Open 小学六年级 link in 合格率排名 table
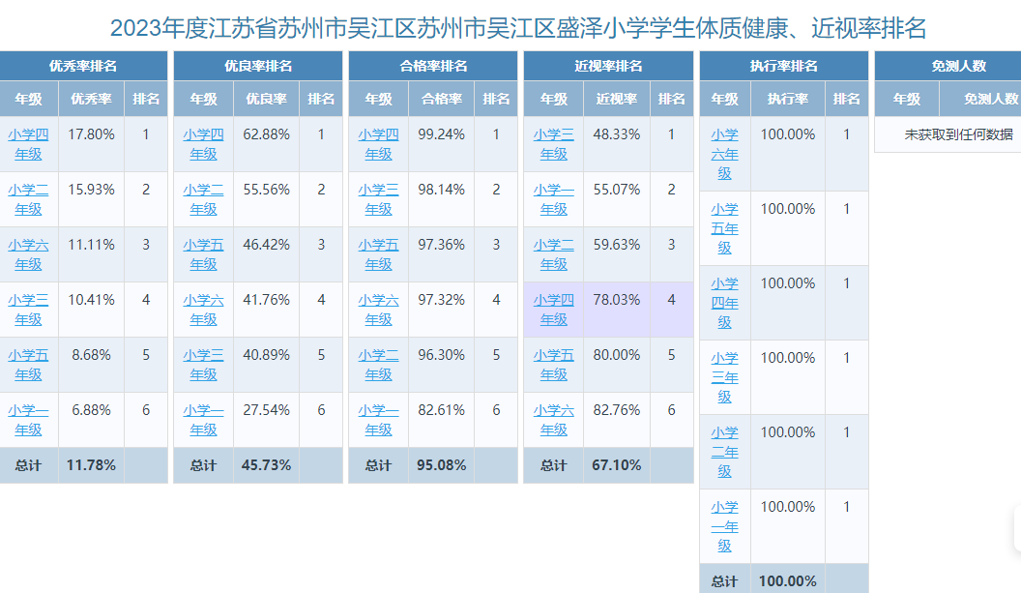This screenshot has width=1021, height=593. (x=378, y=310)
